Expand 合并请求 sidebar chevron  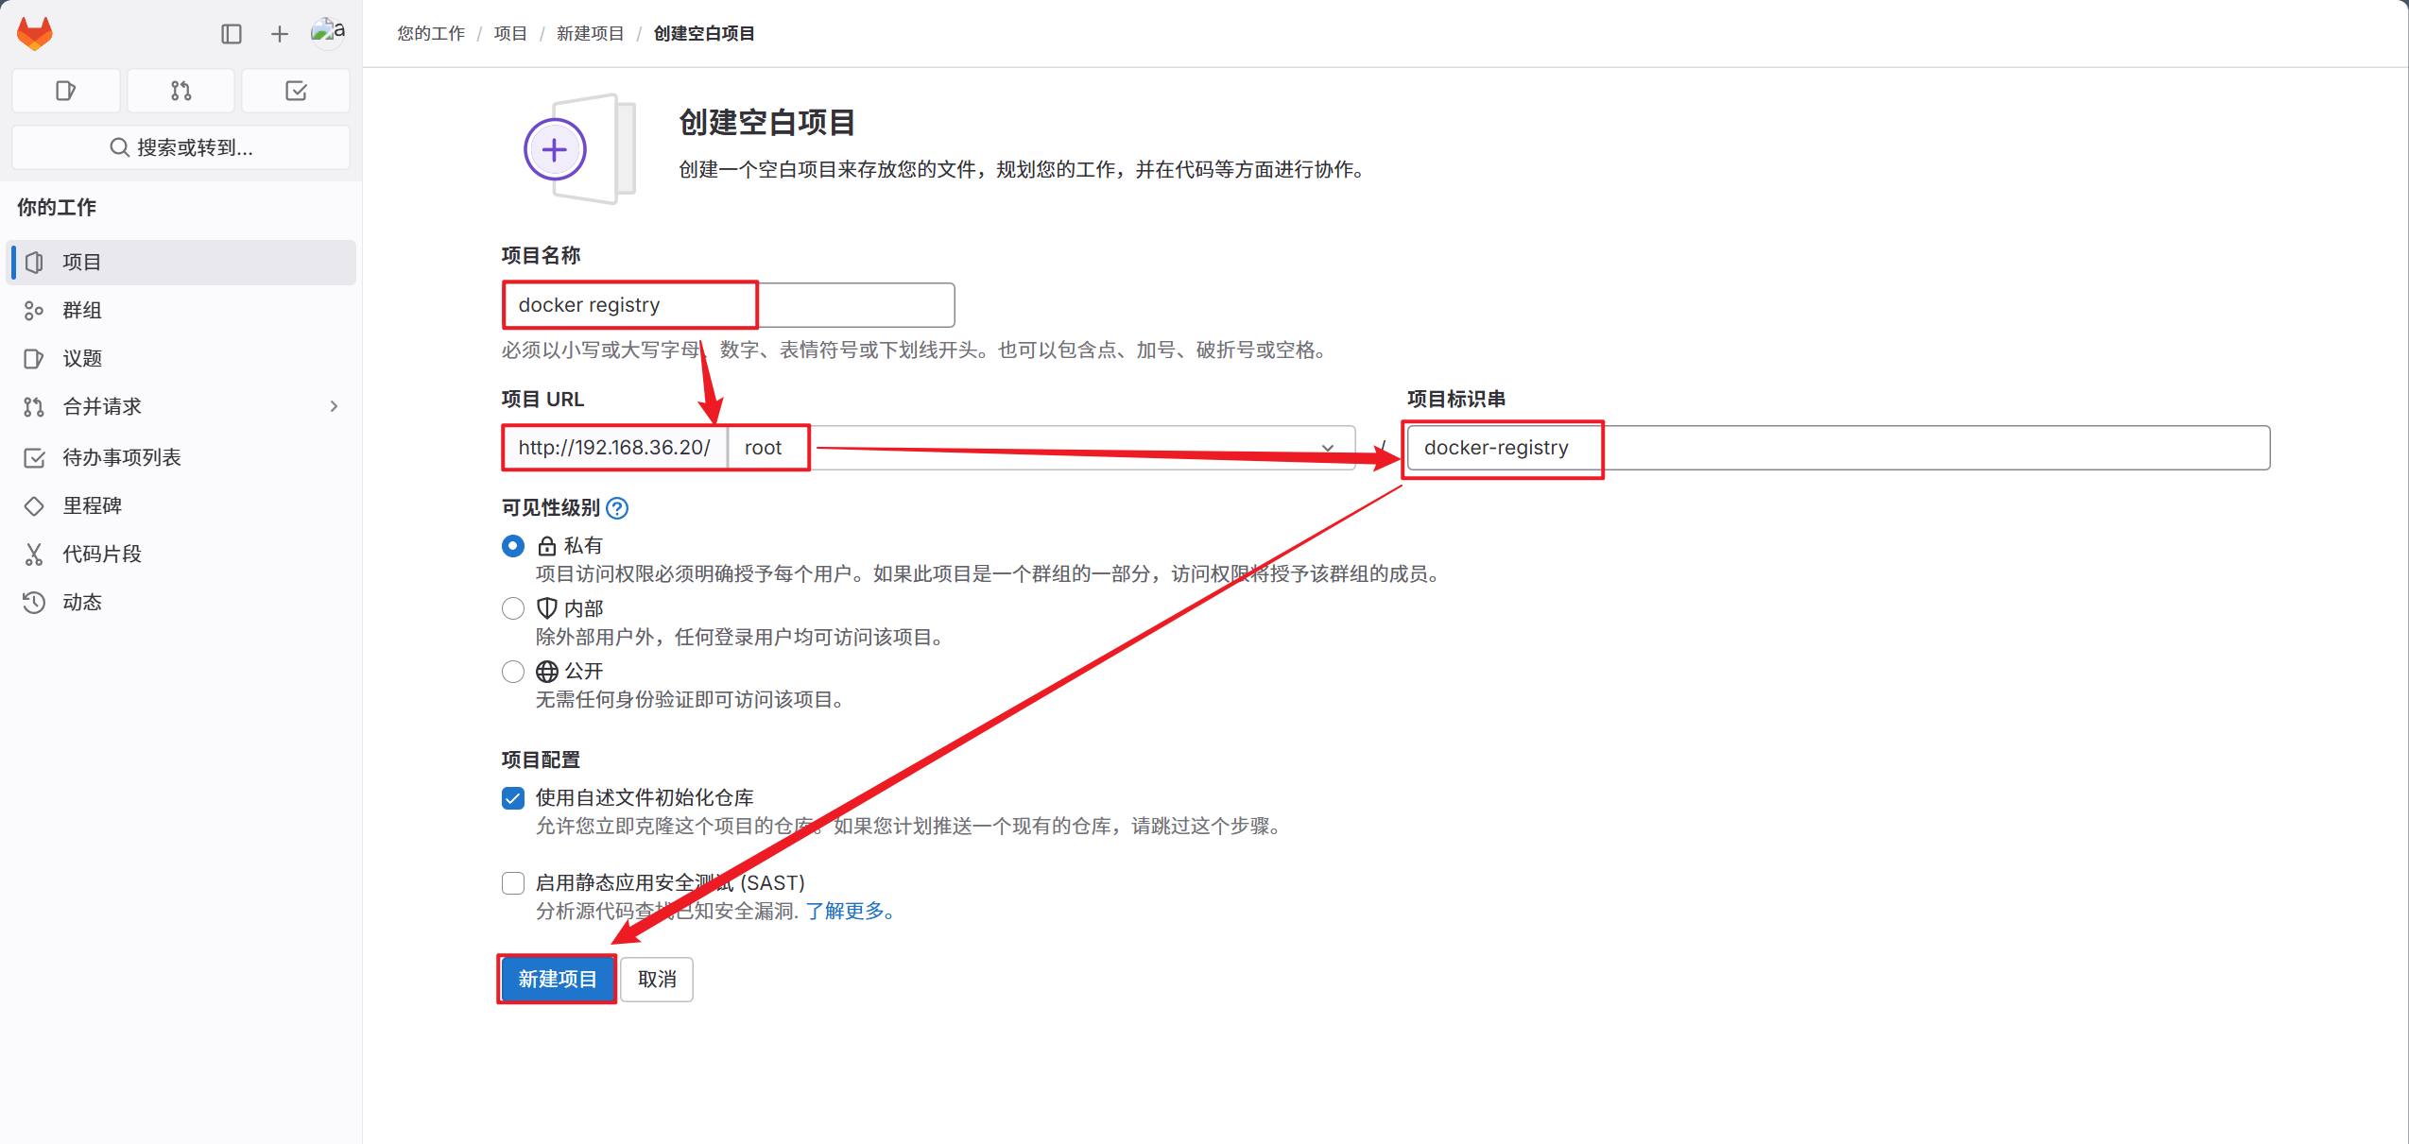(334, 406)
